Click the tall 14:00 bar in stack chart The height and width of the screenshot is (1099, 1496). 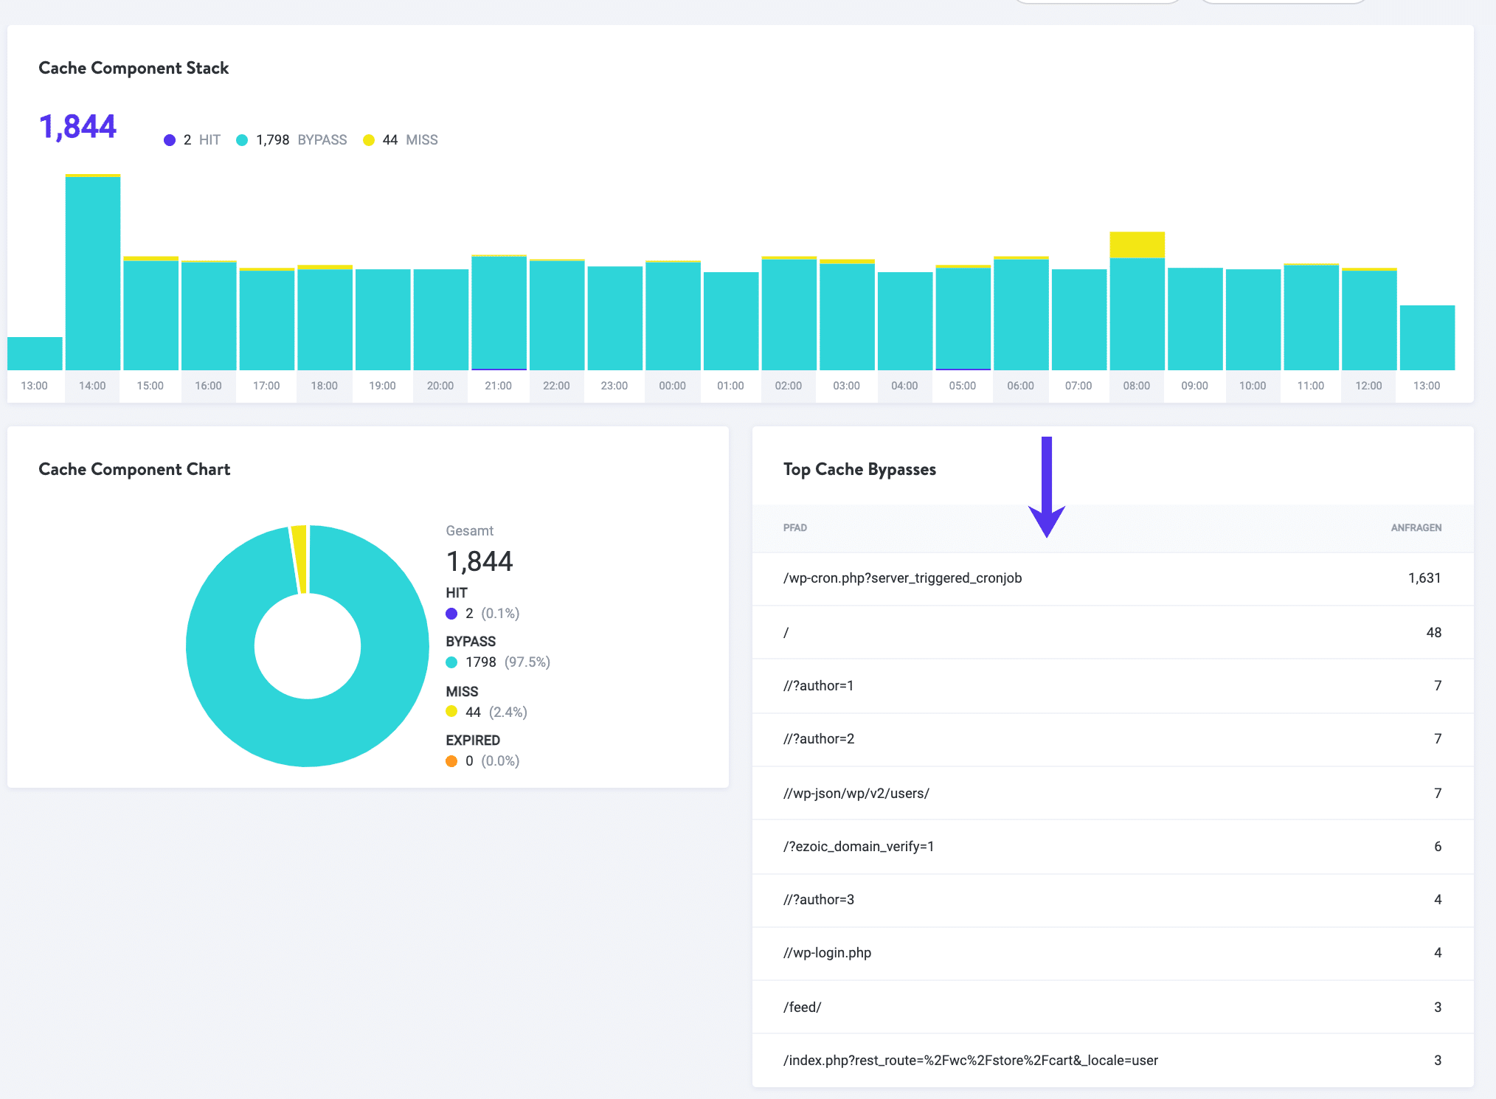point(93,273)
